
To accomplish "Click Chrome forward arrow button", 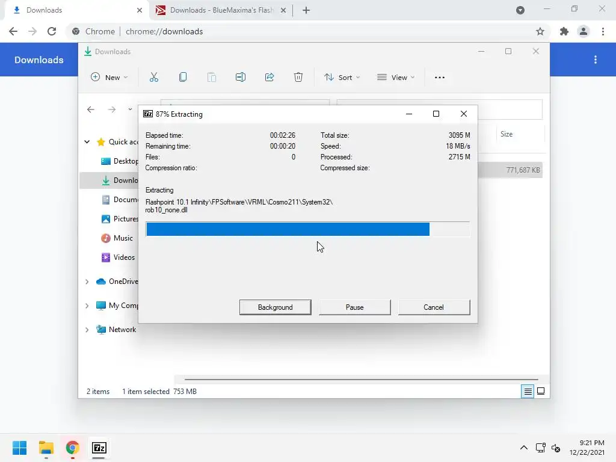I will click(x=32, y=31).
